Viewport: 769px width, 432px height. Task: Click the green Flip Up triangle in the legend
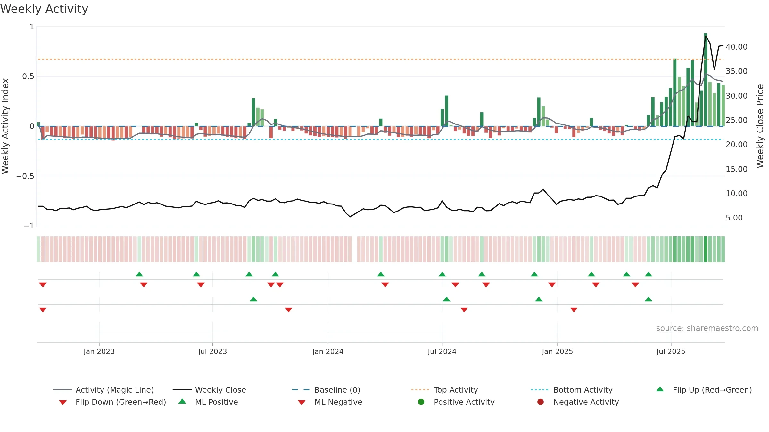(660, 389)
